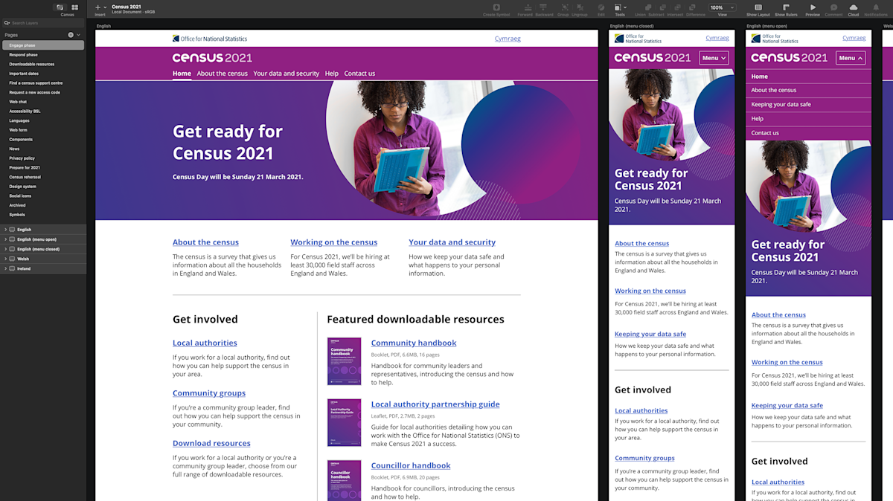This screenshot has width=893, height=501.
Task: Click Download resources link
Action: click(211, 443)
